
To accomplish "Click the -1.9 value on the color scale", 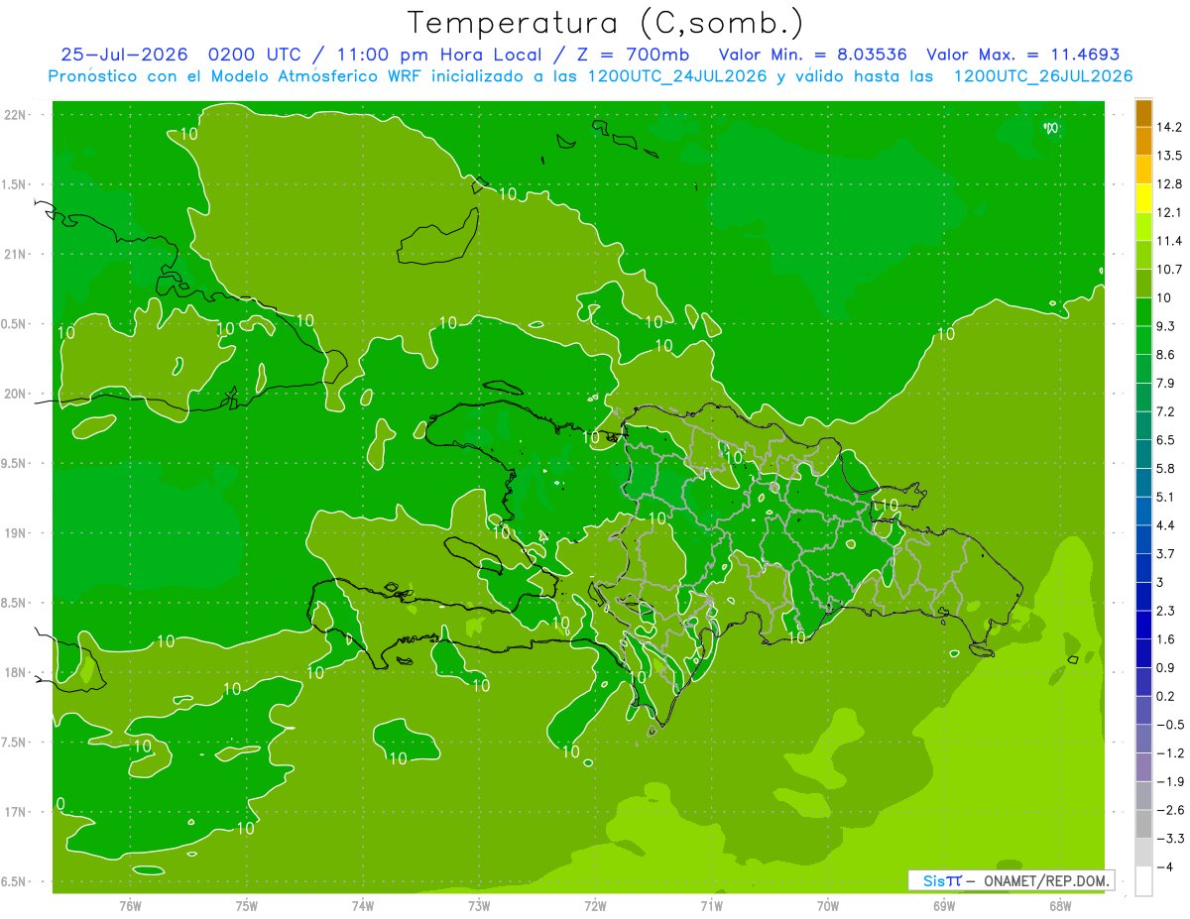I will tap(1169, 781).
